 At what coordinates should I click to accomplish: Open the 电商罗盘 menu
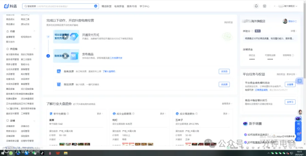119,6
